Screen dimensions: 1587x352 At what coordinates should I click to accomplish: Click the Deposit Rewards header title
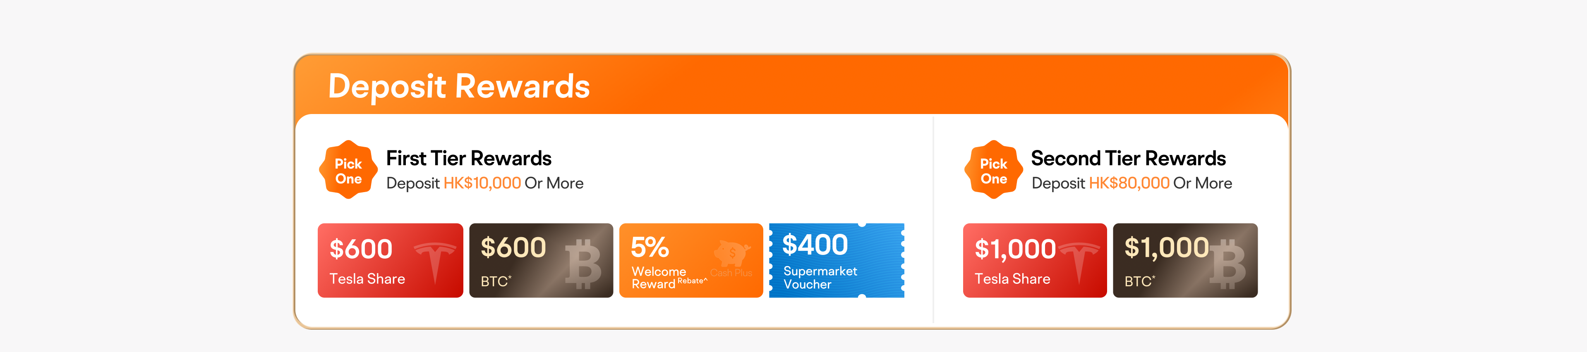459,86
